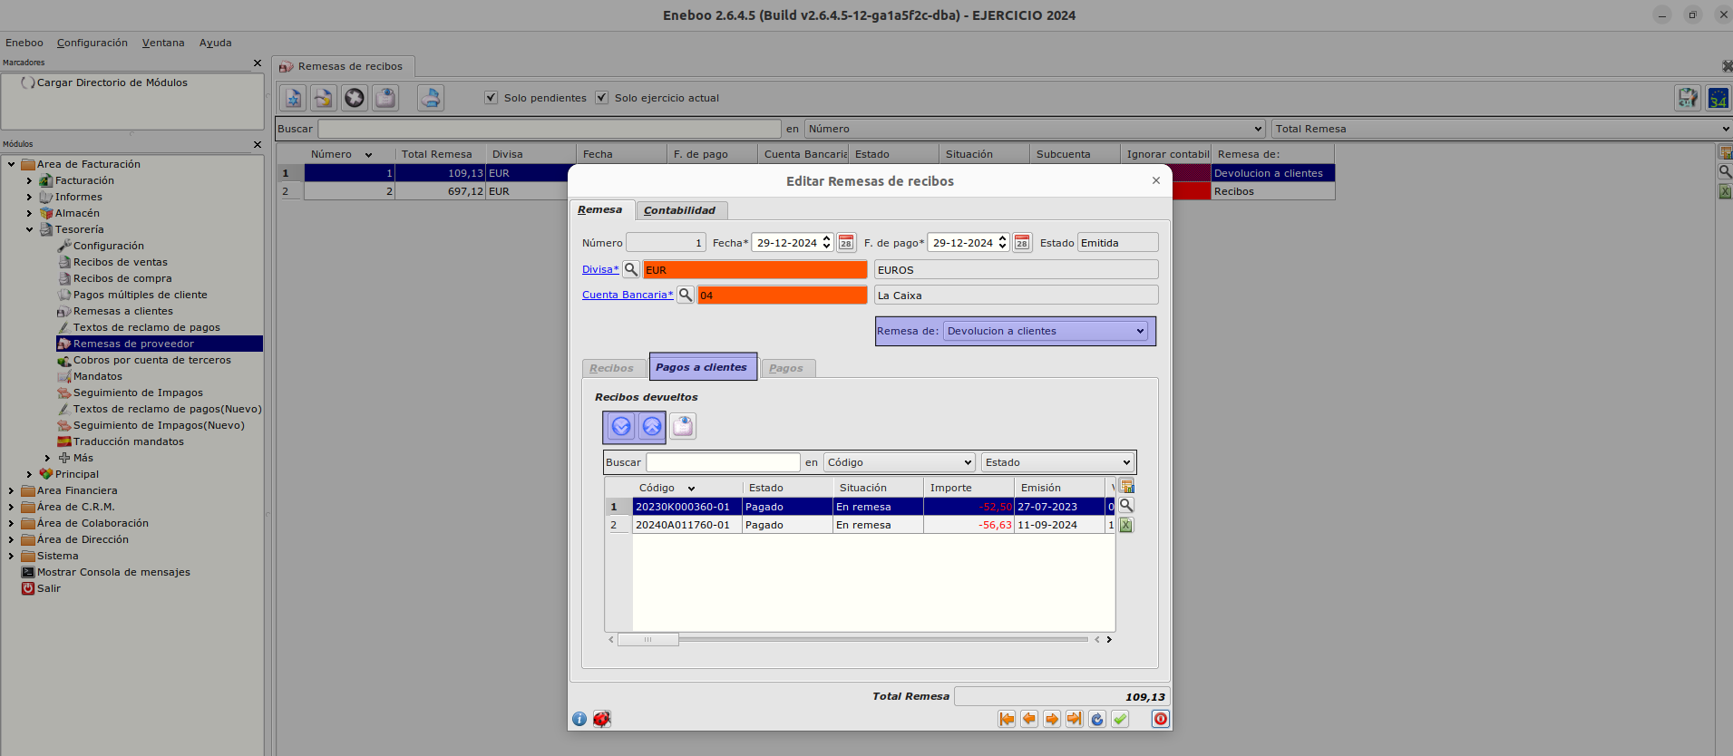This screenshot has width=1733, height=756.
Task: Click the table columns icon beside receipts grid
Action: pyautogui.click(x=1126, y=487)
